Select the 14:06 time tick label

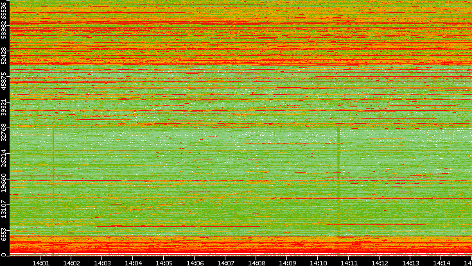195,263
